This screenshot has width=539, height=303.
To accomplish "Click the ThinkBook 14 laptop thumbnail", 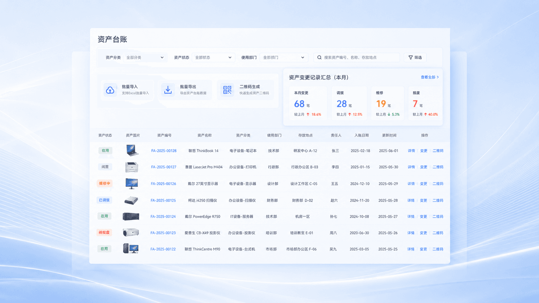I will coord(132,150).
